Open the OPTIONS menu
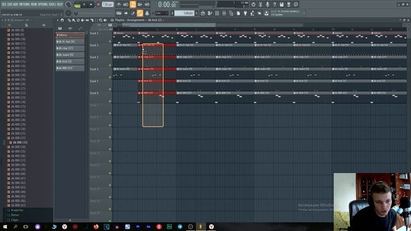Image resolution: width=411 pixels, height=231 pixels. tap(43, 4)
